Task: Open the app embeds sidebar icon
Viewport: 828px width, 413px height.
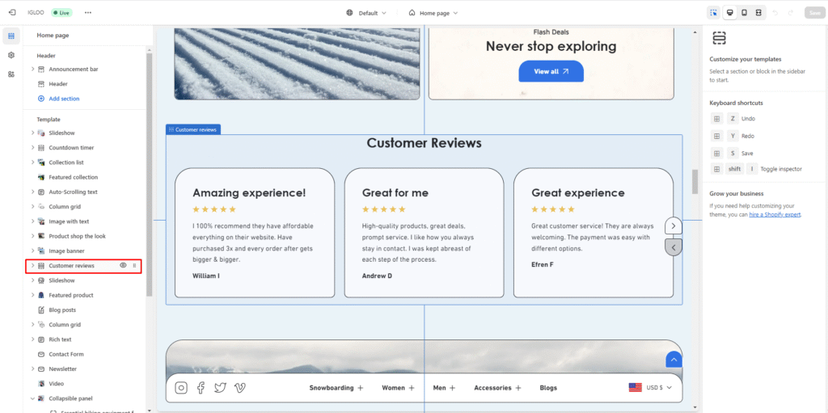Action: click(11, 74)
